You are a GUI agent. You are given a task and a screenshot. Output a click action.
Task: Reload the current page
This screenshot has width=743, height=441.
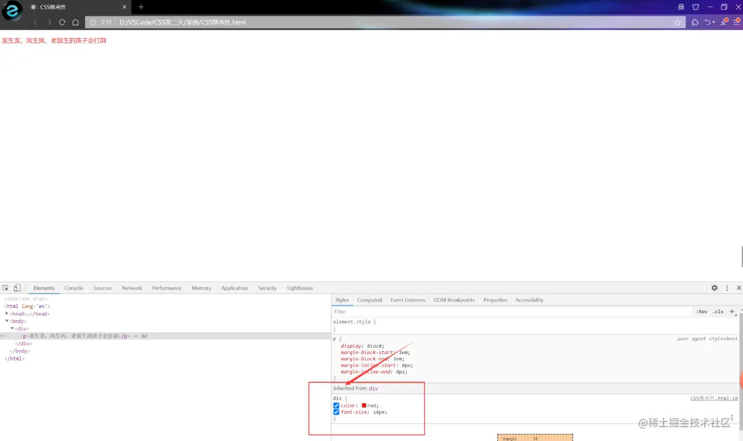[x=62, y=22]
